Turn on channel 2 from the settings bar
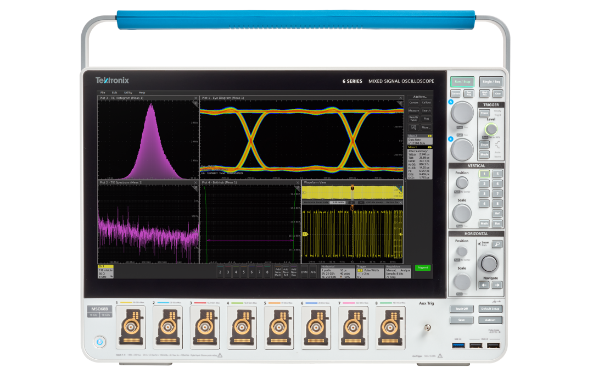 tap(220, 272)
